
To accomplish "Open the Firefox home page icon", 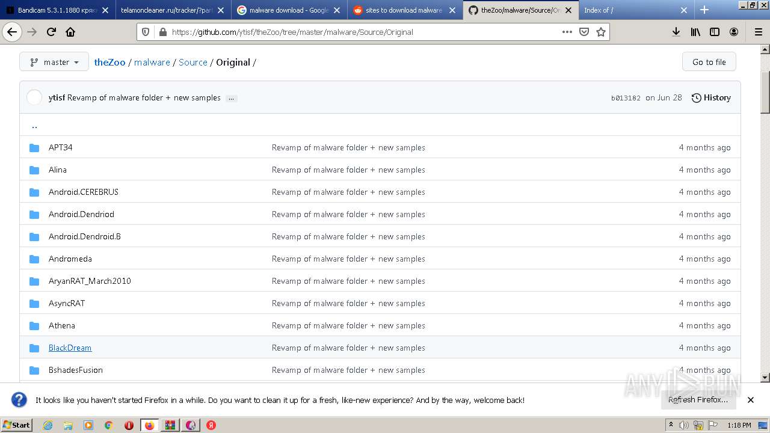I will click(70, 32).
